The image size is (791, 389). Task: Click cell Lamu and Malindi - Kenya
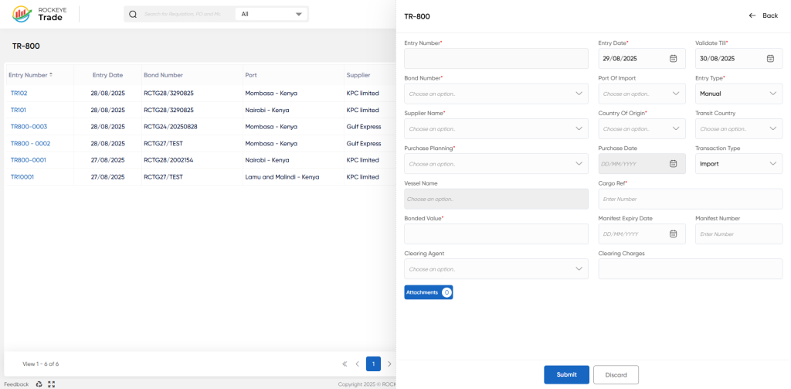[282, 177]
